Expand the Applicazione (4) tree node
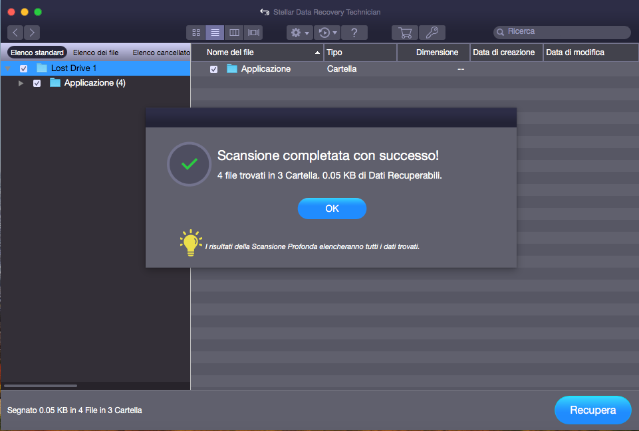Screen dimensions: 639x431 [21, 83]
